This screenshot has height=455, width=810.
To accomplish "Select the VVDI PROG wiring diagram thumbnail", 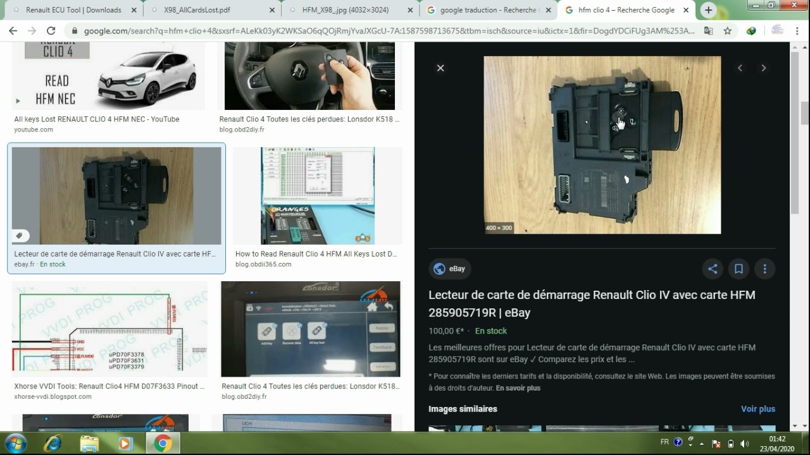I will [x=109, y=329].
